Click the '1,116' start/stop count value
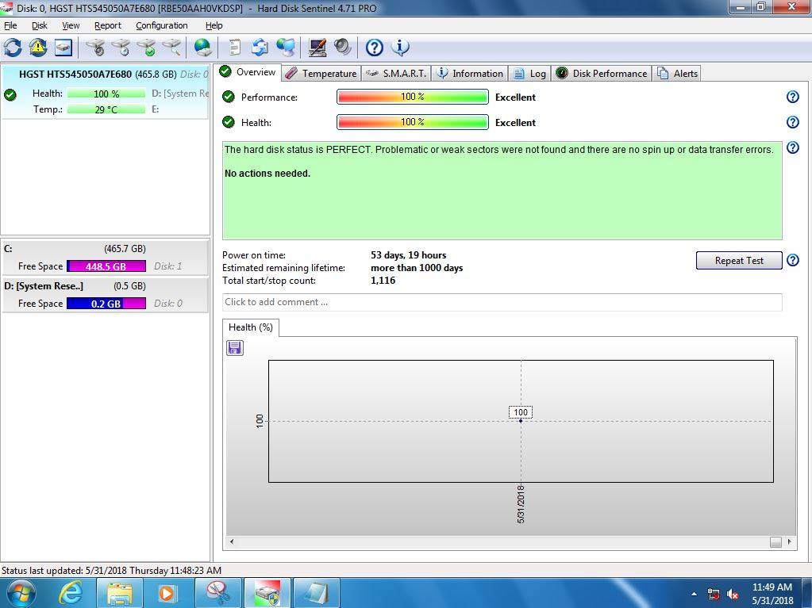The image size is (812, 608). tap(383, 280)
